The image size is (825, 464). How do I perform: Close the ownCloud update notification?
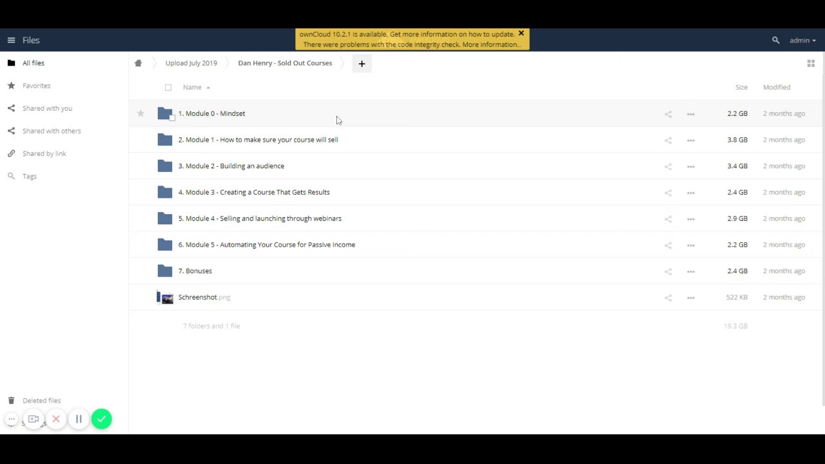(521, 34)
